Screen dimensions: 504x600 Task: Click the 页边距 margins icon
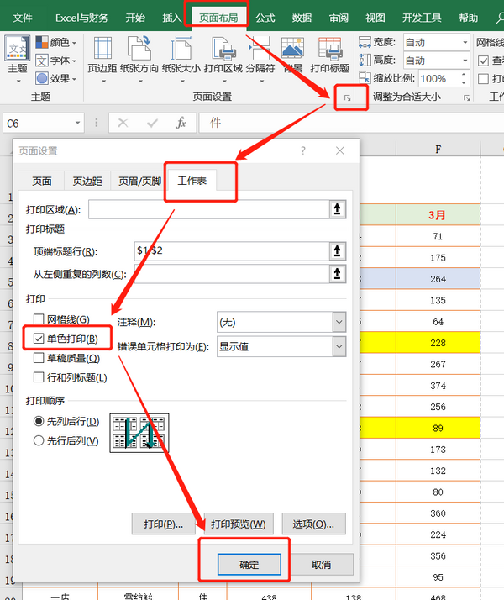pyautogui.click(x=102, y=50)
